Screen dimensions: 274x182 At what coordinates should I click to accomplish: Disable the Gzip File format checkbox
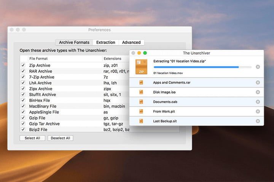[23, 118]
